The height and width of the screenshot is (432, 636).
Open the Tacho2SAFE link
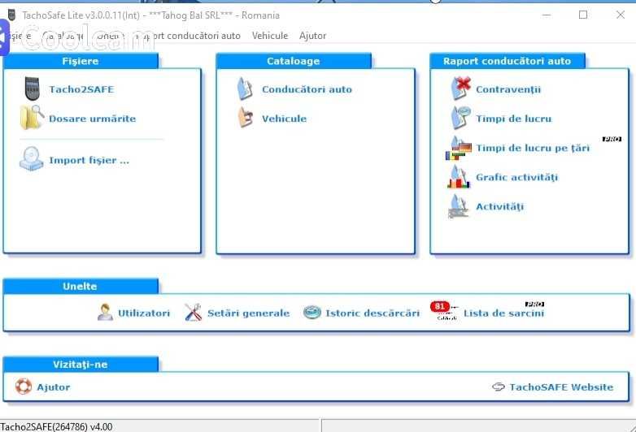tap(81, 89)
